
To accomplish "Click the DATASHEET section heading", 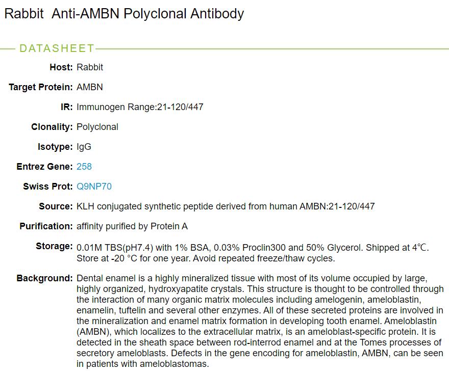I will pos(57,48).
